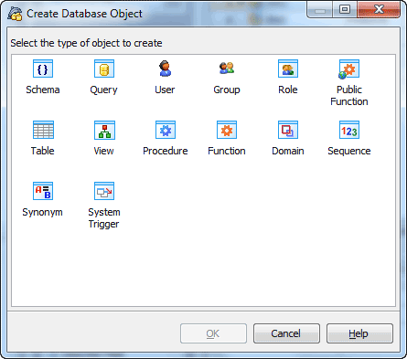Select the Sequence 123 icon

349,130
